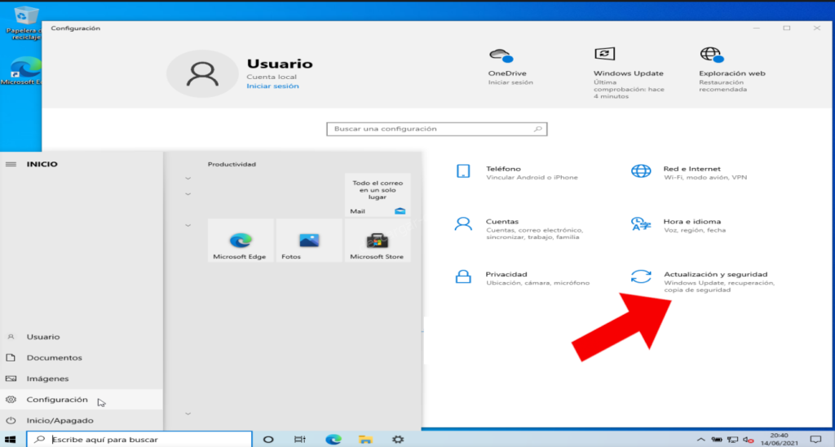
Task: Click the Productividad group header
Action: (232, 164)
